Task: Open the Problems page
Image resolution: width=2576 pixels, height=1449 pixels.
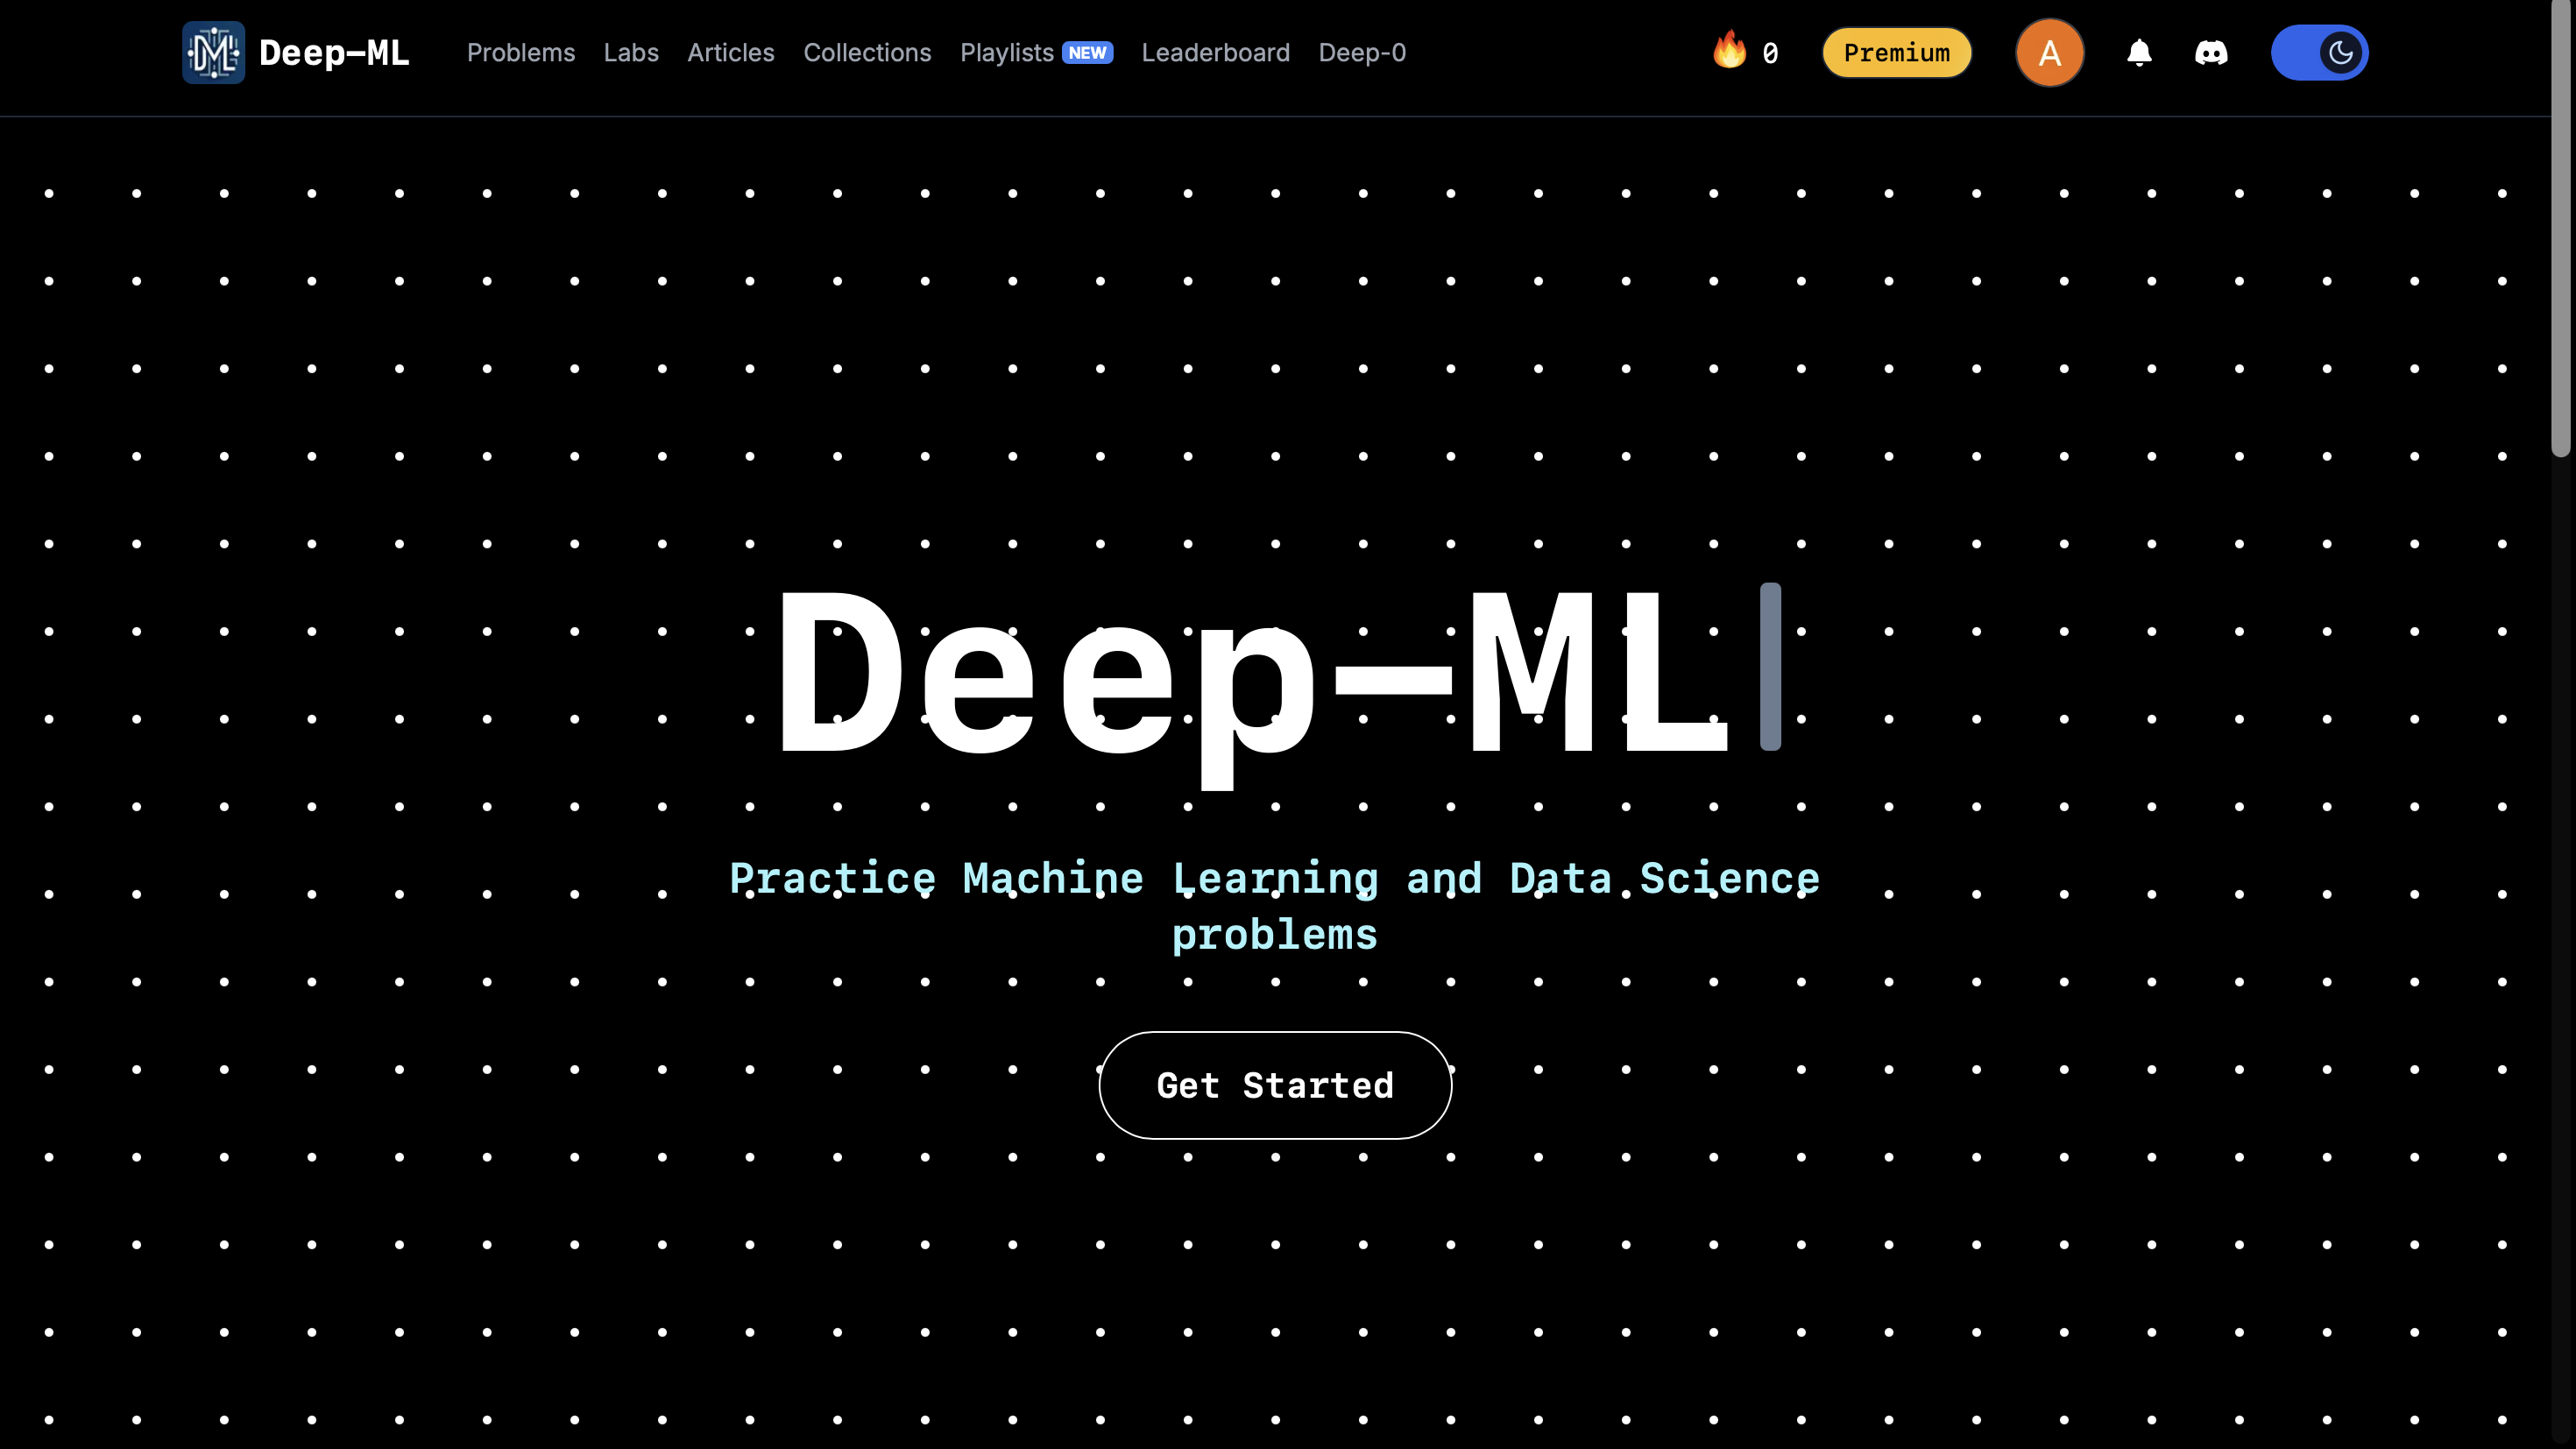Action: (521, 52)
